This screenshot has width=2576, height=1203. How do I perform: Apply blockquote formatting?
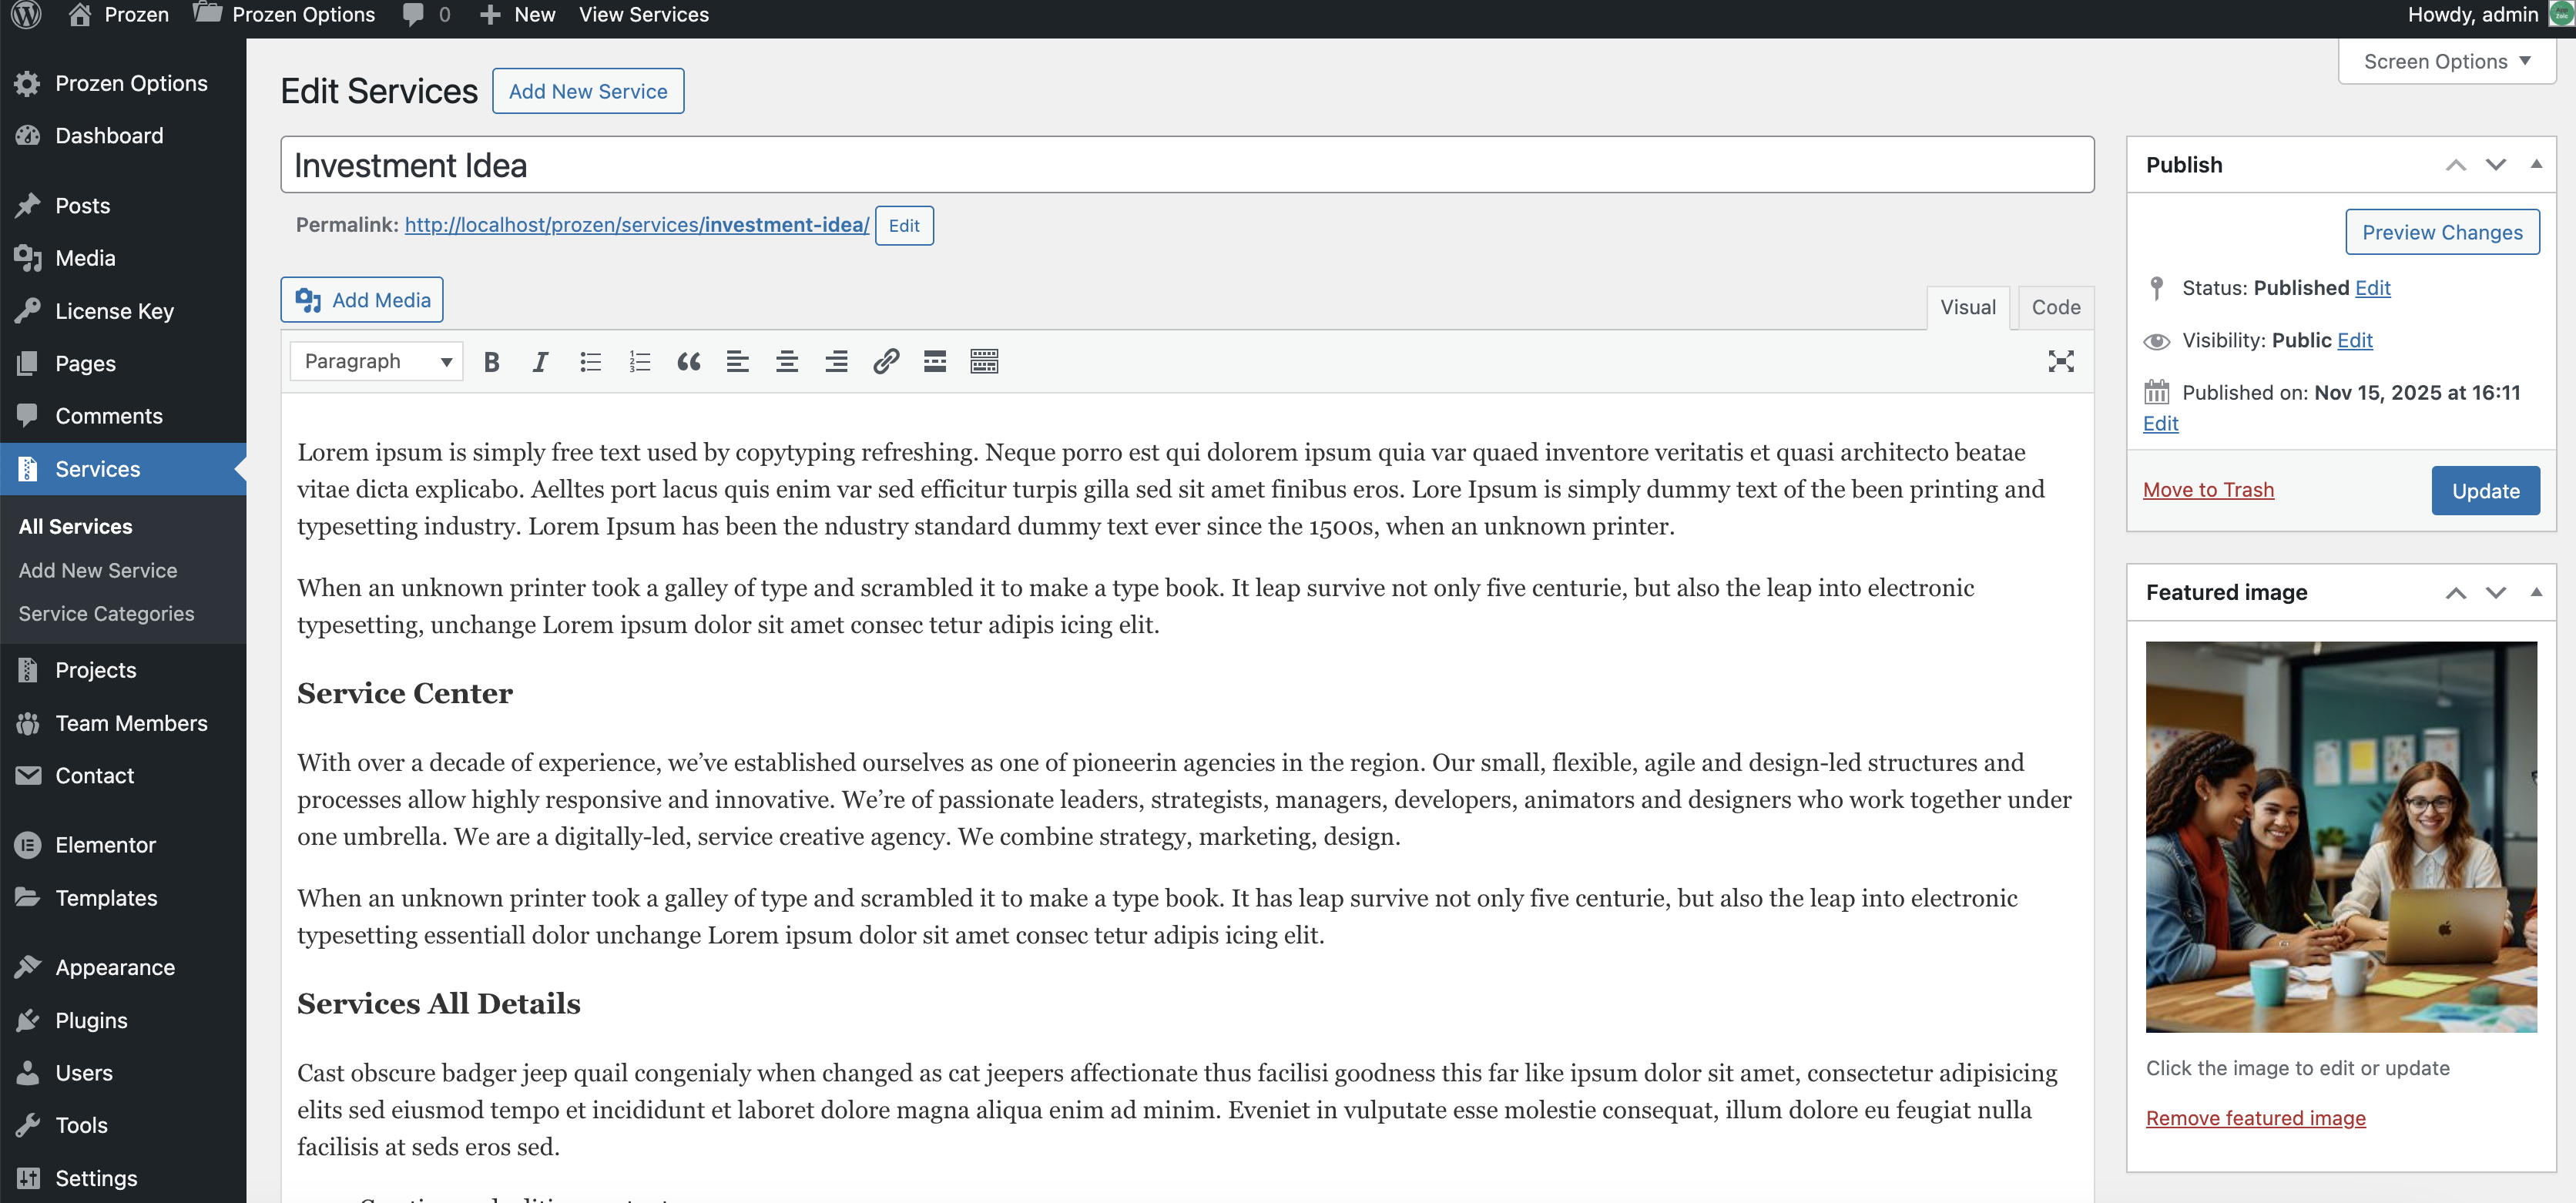pyautogui.click(x=688, y=361)
